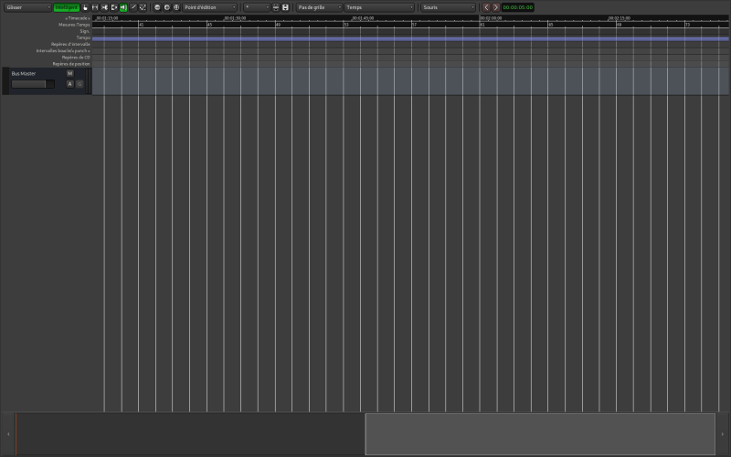Select the Range selection tool
This screenshot has width=731, height=457.
(x=95, y=7)
